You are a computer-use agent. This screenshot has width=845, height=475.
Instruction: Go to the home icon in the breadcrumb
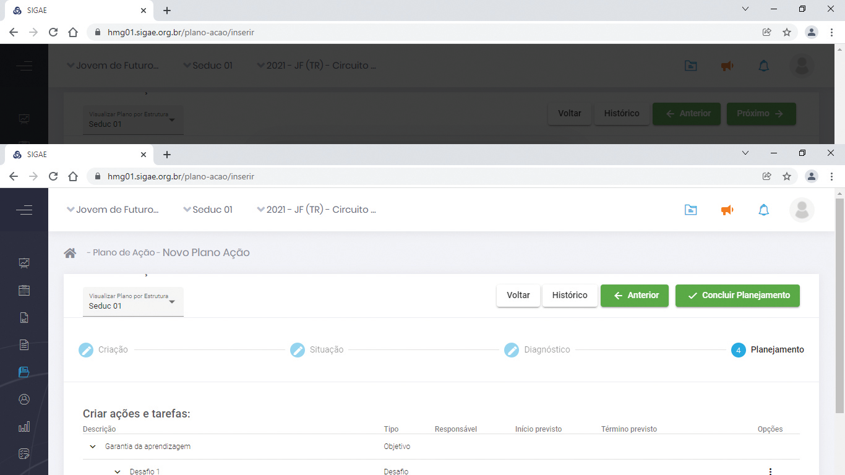[70, 252]
